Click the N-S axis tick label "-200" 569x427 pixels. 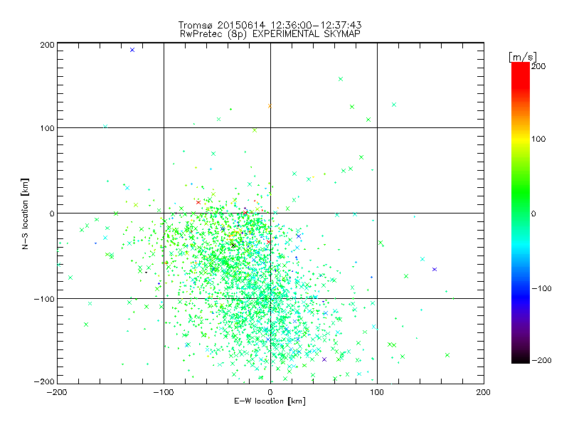[45, 381]
